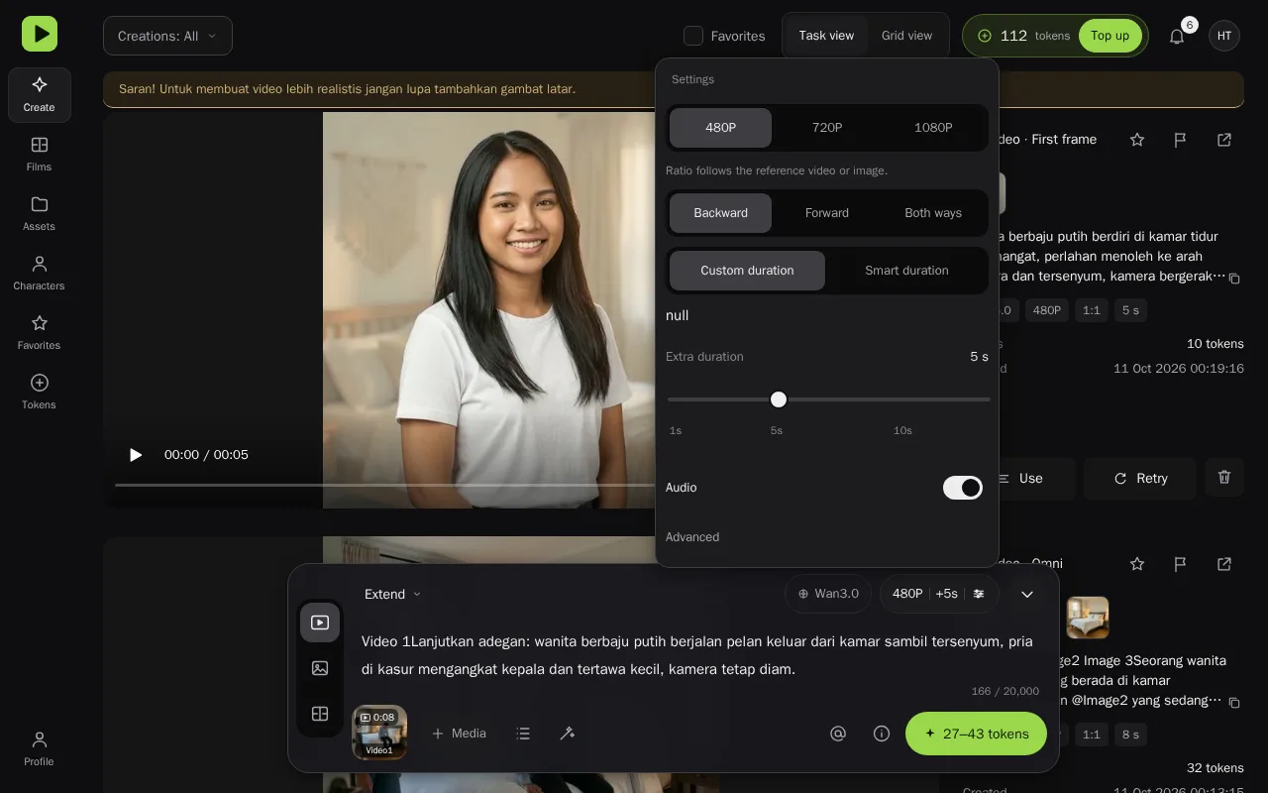The image size is (1268, 793).
Task: Turn off the Audio switch
Action: [x=963, y=488]
